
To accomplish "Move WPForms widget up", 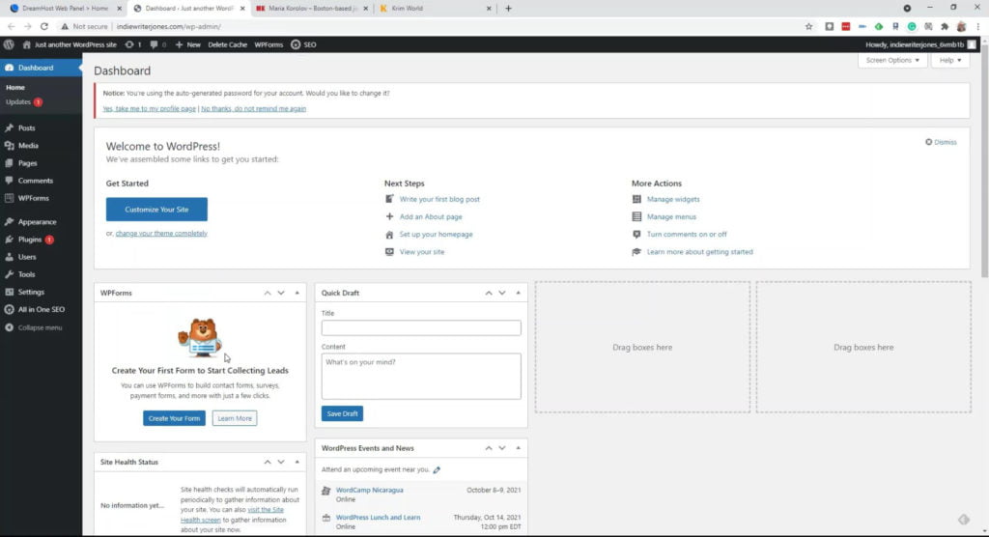I will tap(268, 293).
